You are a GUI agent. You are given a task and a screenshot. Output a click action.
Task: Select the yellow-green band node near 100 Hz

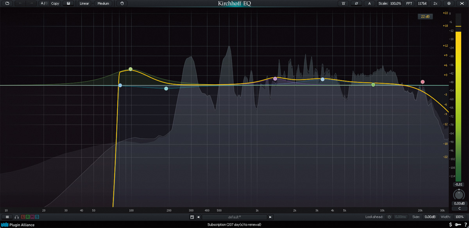coord(131,69)
